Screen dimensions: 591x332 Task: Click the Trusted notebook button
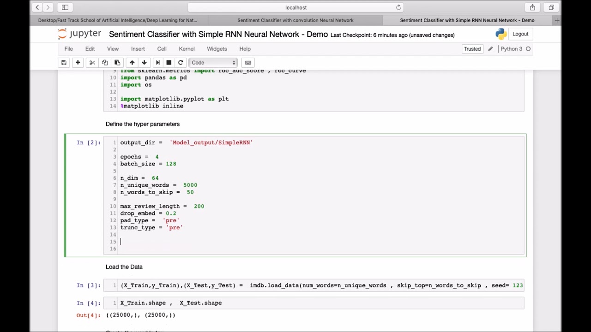tap(472, 49)
